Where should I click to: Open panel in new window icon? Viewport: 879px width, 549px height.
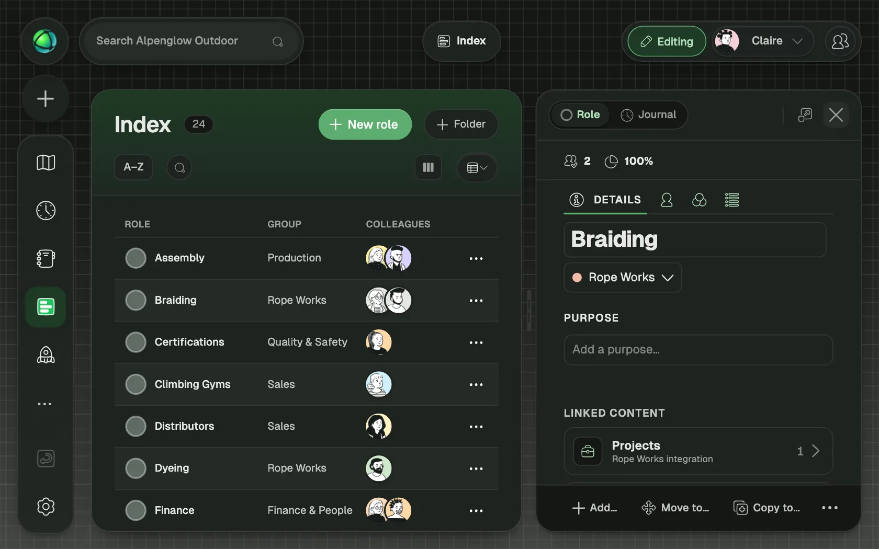805,115
